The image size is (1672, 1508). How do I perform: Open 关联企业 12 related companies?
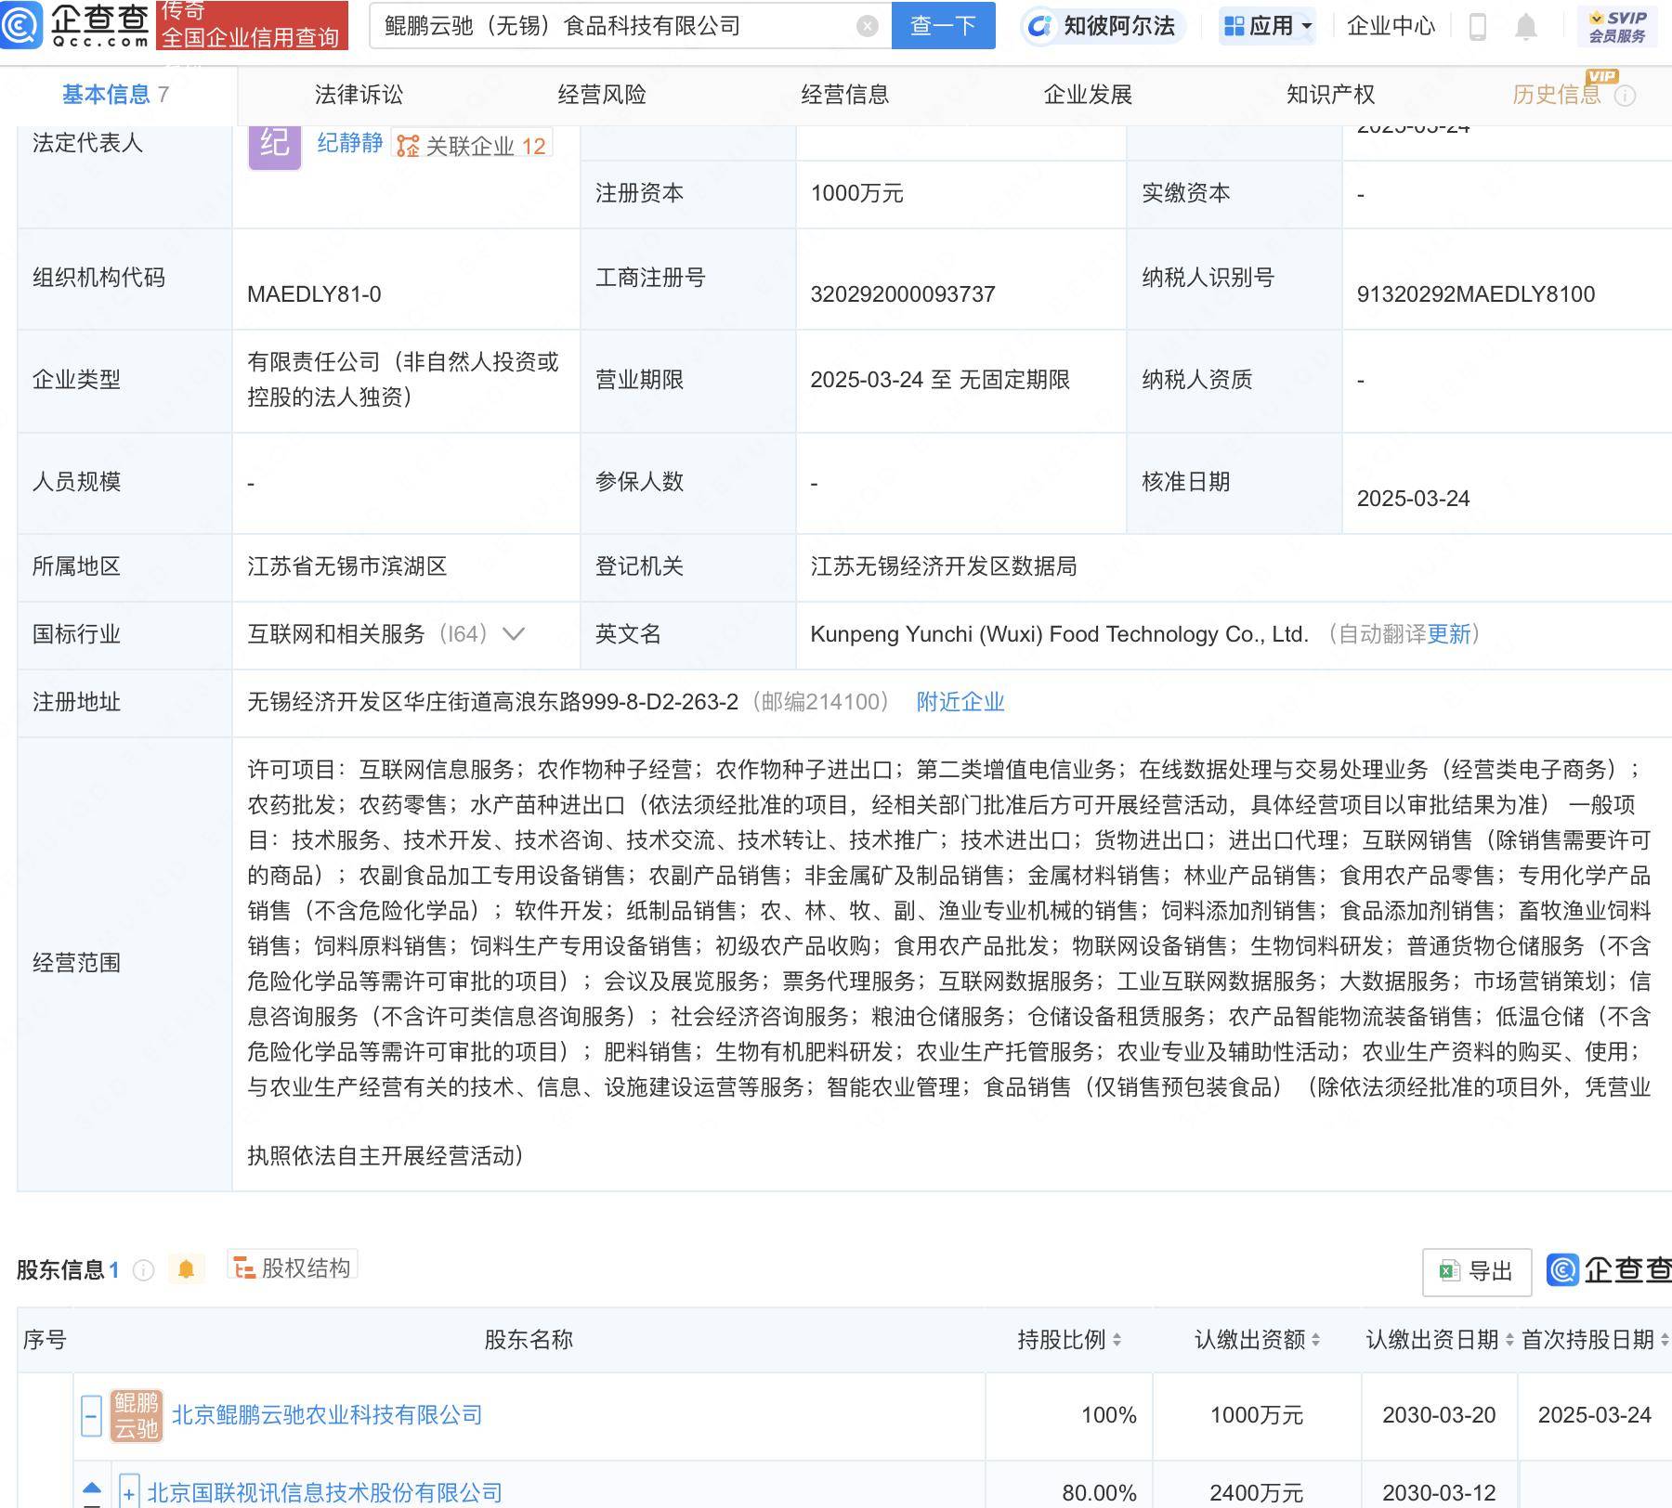(472, 146)
